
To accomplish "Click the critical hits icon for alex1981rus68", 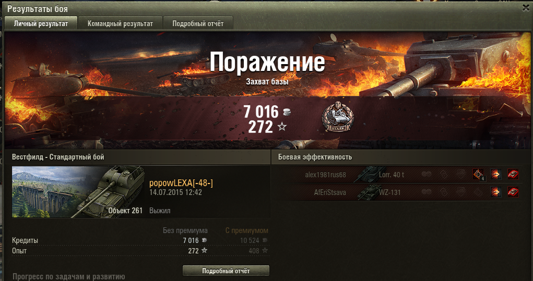I will [x=478, y=175].
